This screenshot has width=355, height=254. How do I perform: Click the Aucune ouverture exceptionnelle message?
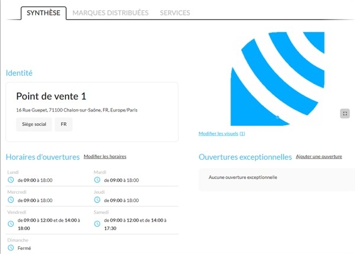tap(242, 177)
